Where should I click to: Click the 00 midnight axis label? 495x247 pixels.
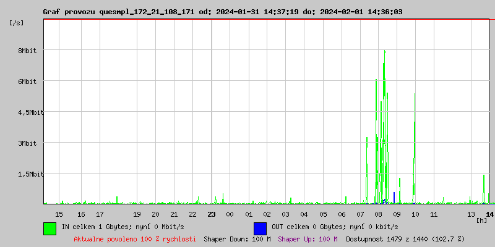(230, 214)
